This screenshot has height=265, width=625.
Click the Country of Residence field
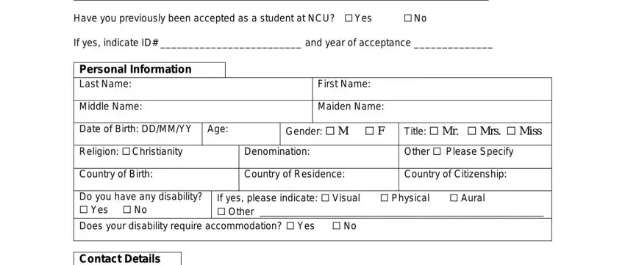pyautogui.click(x=319, y=179)
